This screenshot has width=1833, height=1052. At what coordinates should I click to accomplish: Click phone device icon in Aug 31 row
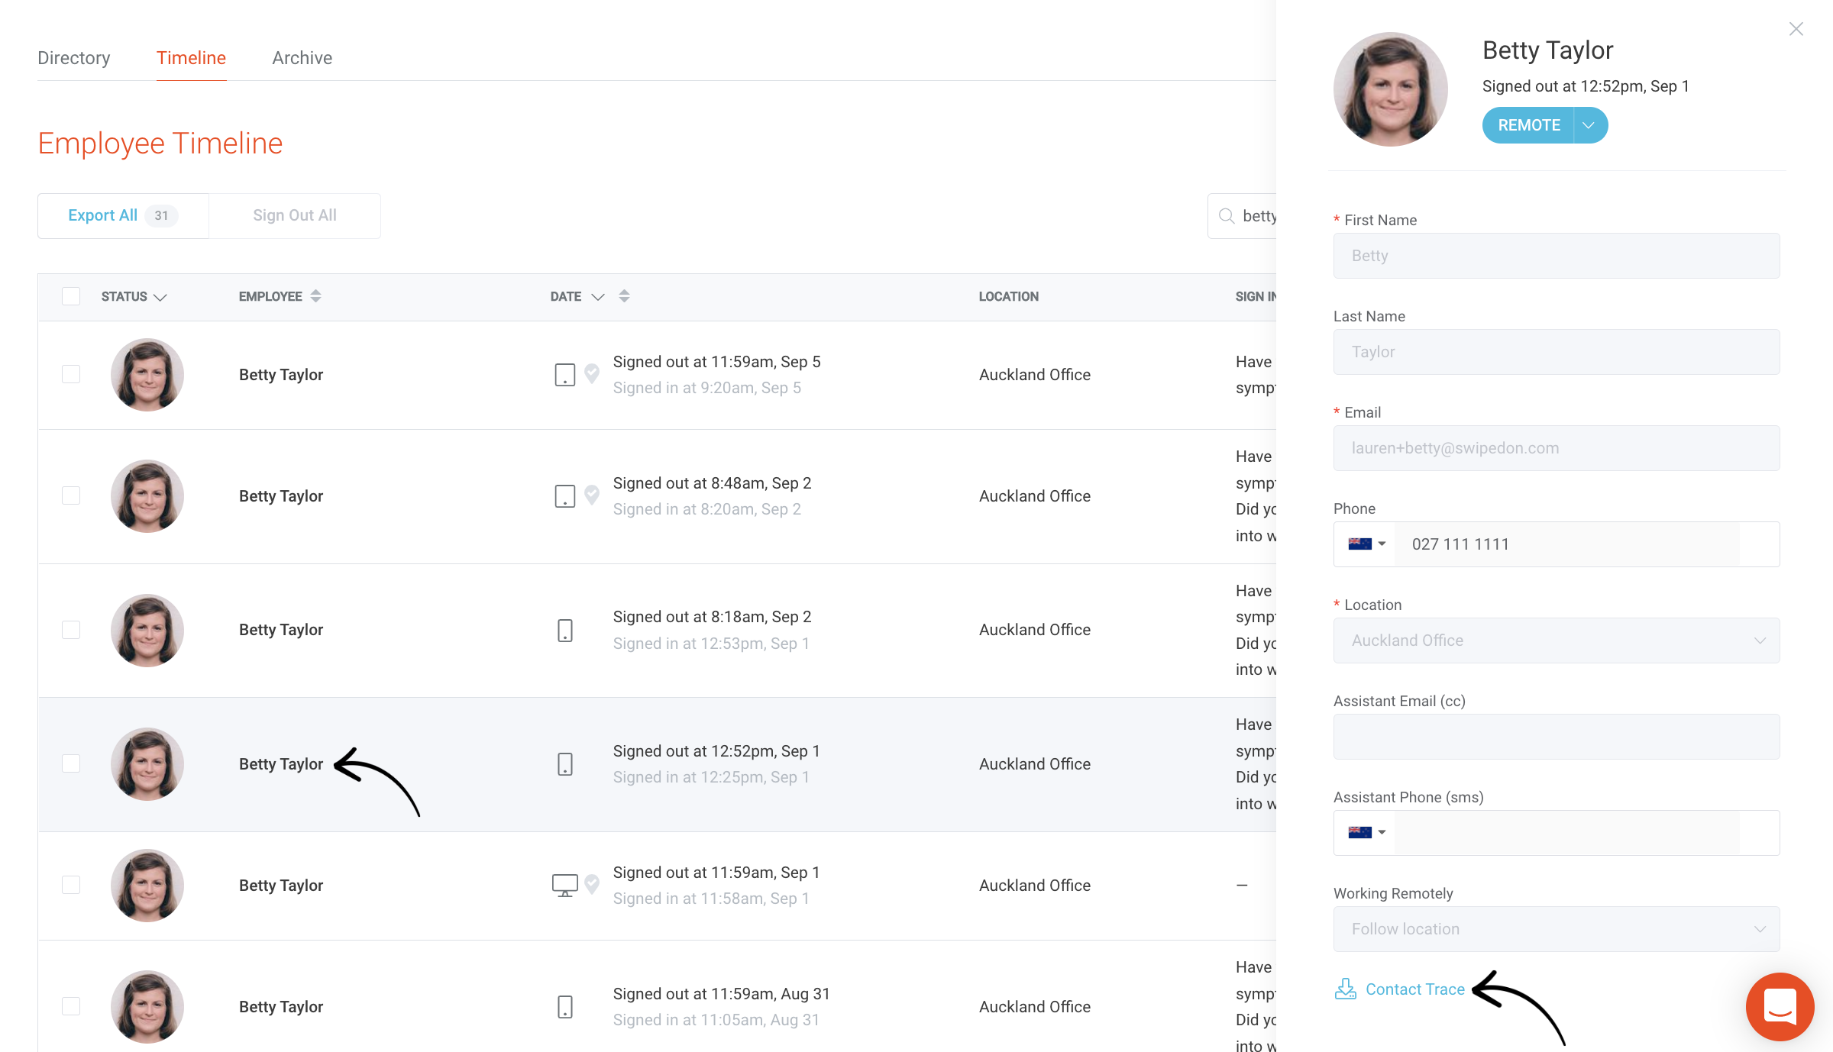(x=565, y=1007)
